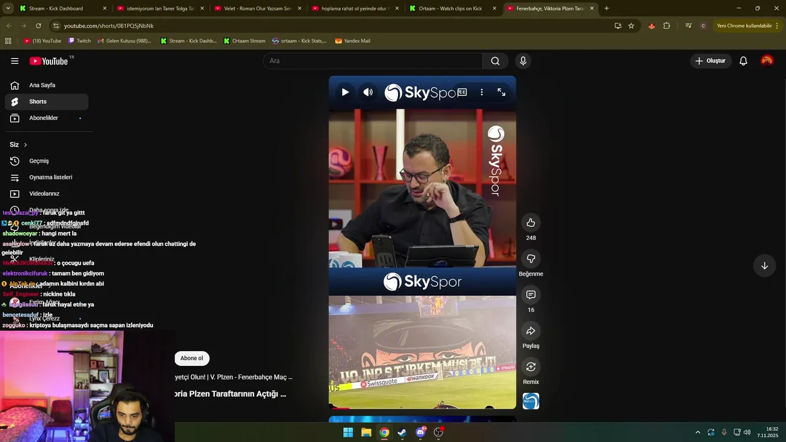Open the taskbar volume control
This screenshot has height=442, width=786.
pos(747,432)
